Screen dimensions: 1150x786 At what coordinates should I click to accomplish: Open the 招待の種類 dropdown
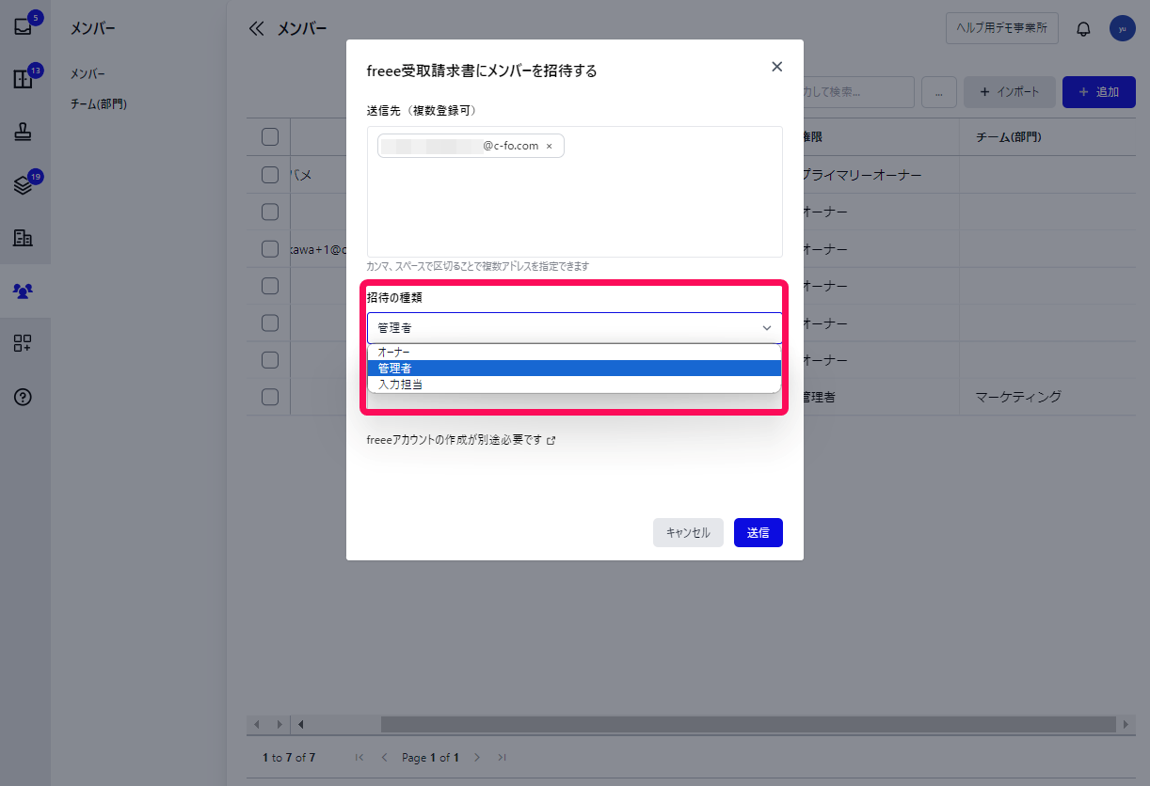pyautogui.click(x=575, y=328)
